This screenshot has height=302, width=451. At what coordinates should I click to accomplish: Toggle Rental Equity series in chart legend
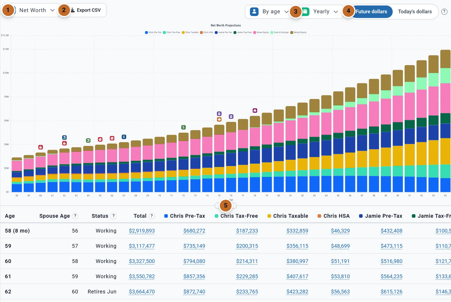[298, 32]
